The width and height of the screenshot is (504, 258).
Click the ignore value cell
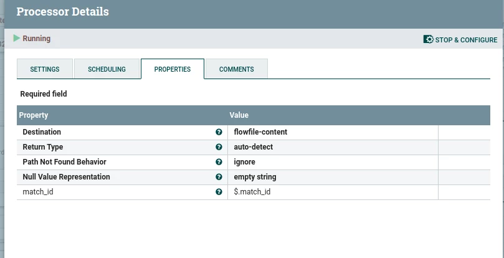pos(333,162)
